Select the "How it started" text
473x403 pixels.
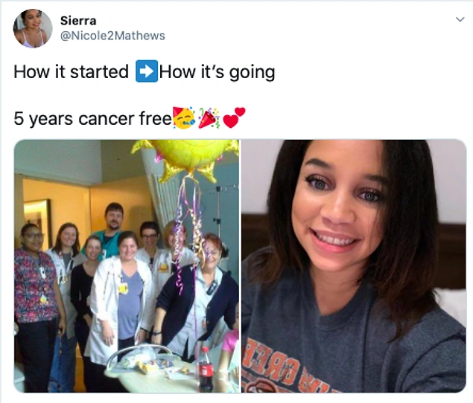tap(72, 72)
